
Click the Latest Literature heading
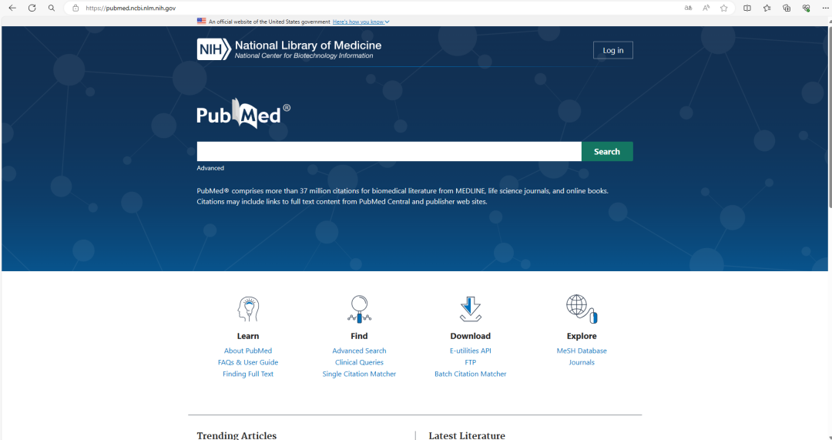467,435
